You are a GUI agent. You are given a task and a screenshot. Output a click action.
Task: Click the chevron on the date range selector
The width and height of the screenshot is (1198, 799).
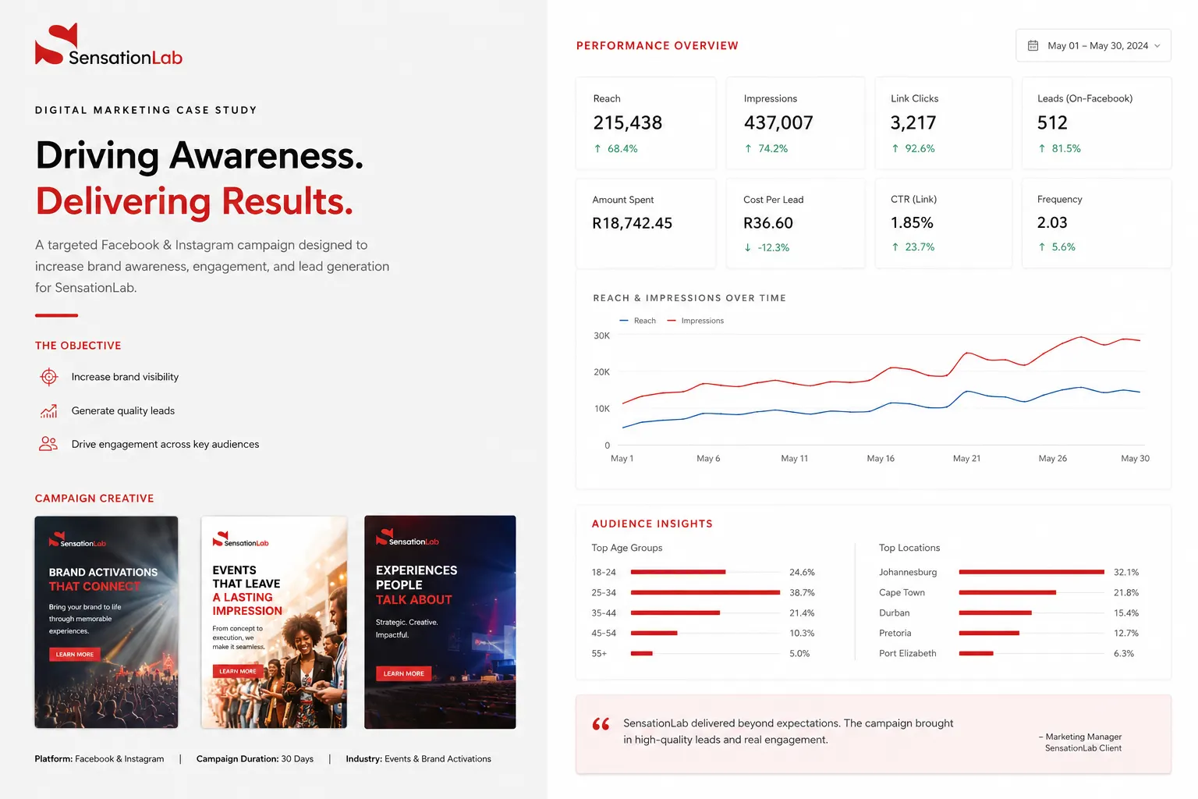[1157, 46]
